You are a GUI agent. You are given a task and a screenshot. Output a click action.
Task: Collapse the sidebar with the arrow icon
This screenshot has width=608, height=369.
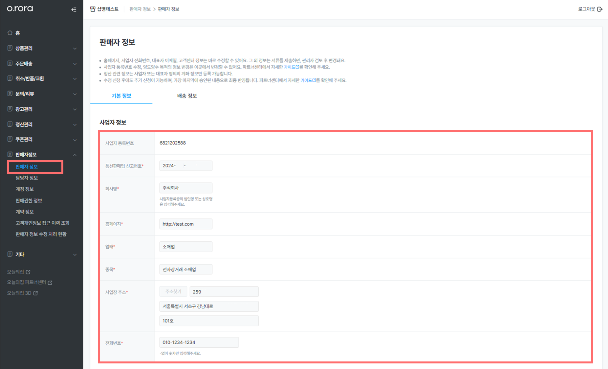tap(74, 10)
